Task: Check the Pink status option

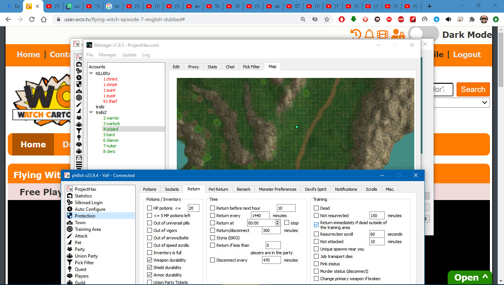Action: 316,264
